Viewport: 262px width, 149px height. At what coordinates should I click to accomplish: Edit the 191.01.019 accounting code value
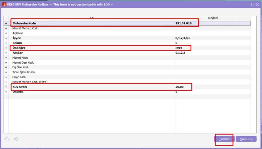click(183, 23)
